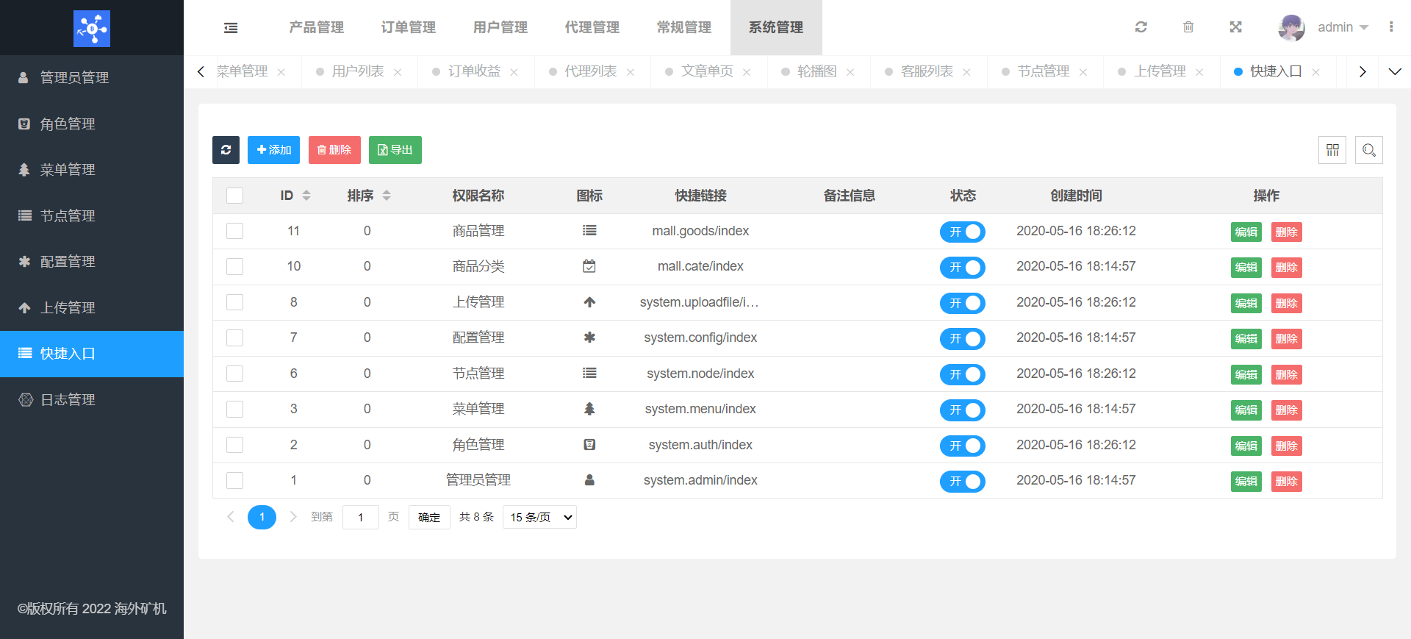This screenshot has width=1411, height=639.
Task: Switch to the 上传管理 tab
Action: (1160, 71)
